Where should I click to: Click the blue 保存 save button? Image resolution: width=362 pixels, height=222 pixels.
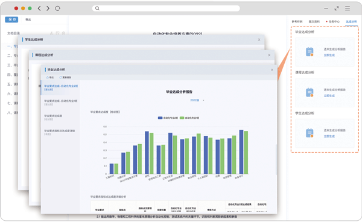pyautogui.click(x=11, y=20)
